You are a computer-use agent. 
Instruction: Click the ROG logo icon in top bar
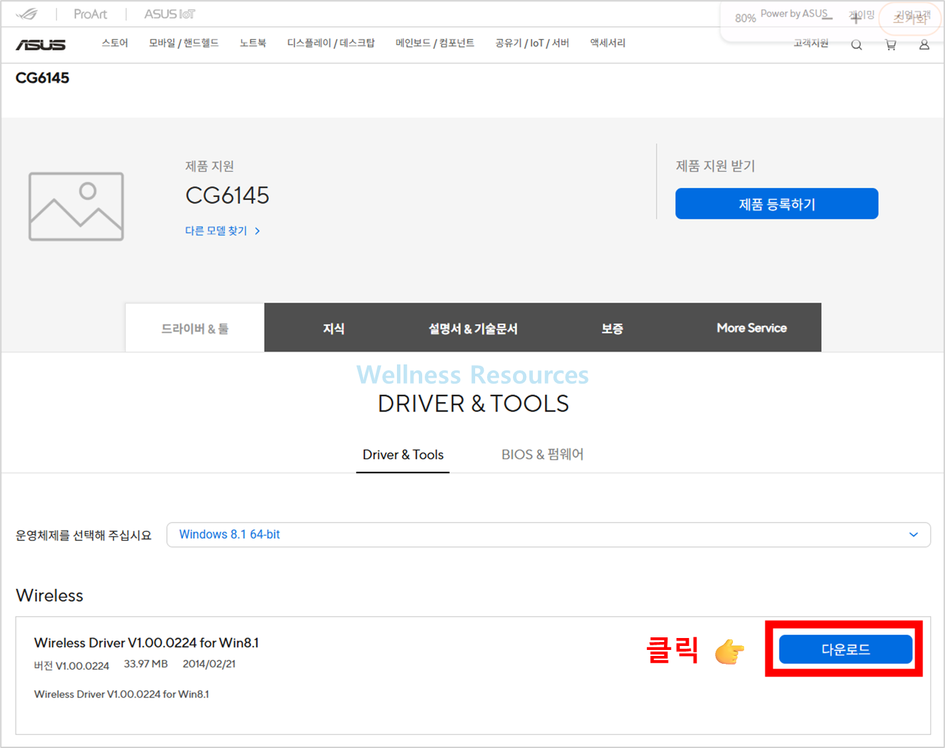point(27,14)
